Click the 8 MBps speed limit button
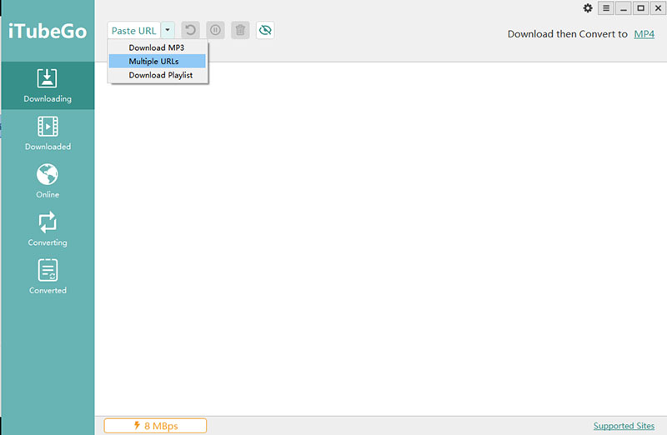The width and height of the screenshot is (667, 435). [x=155, y=426]
